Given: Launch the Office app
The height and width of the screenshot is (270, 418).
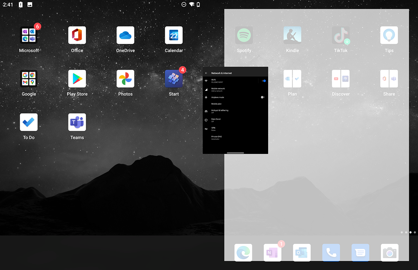Looking at the screenshot, I should tap(77, 35).
